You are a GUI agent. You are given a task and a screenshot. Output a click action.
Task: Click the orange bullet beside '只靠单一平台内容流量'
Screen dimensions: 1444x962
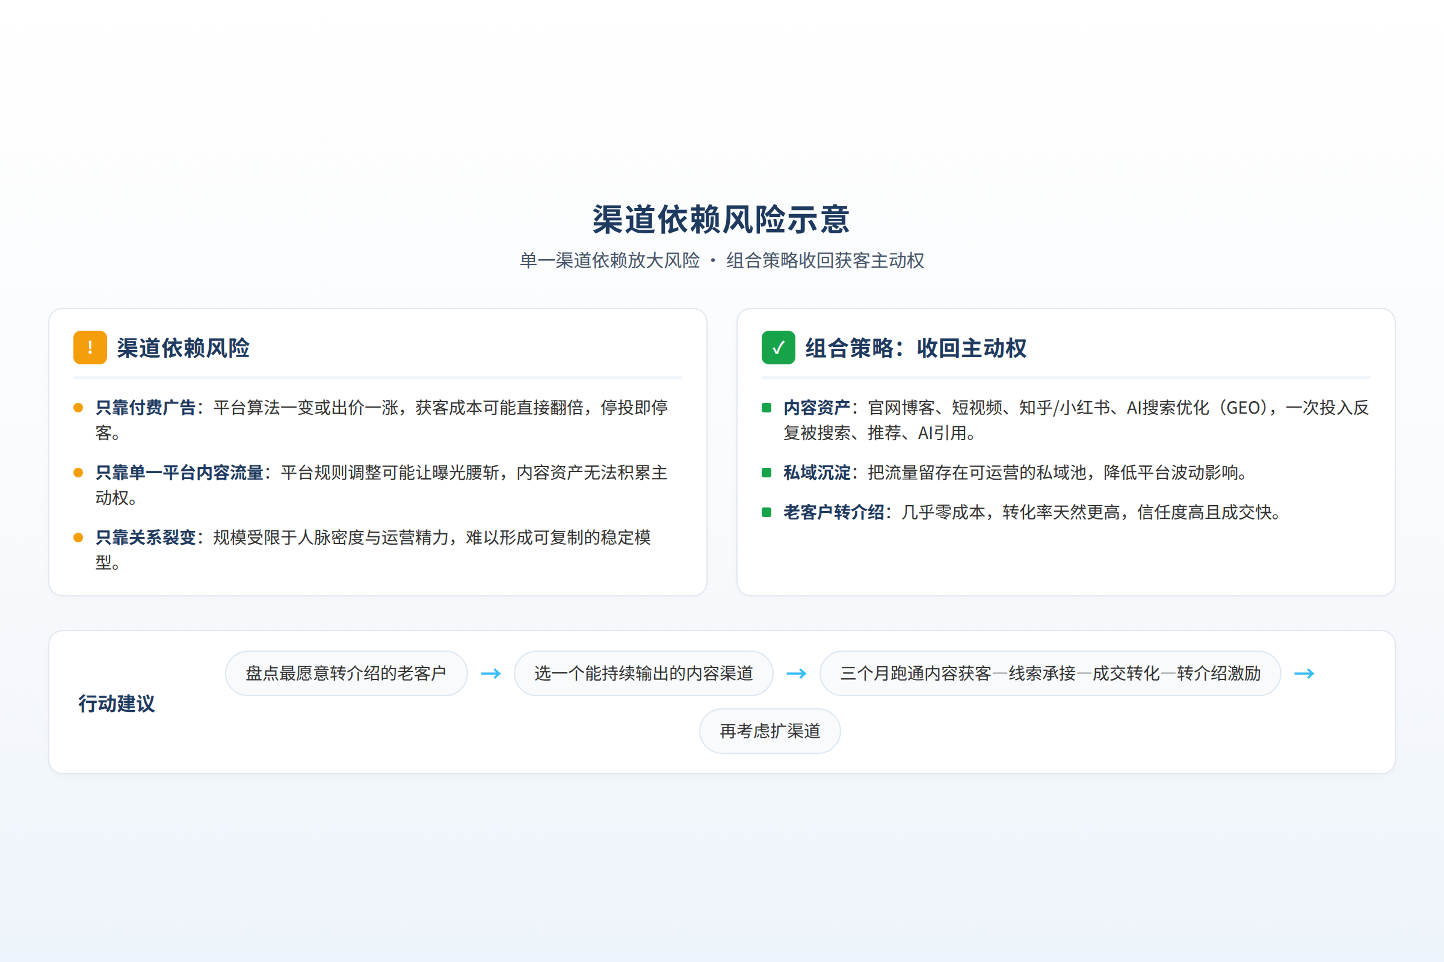pos(78,473)
